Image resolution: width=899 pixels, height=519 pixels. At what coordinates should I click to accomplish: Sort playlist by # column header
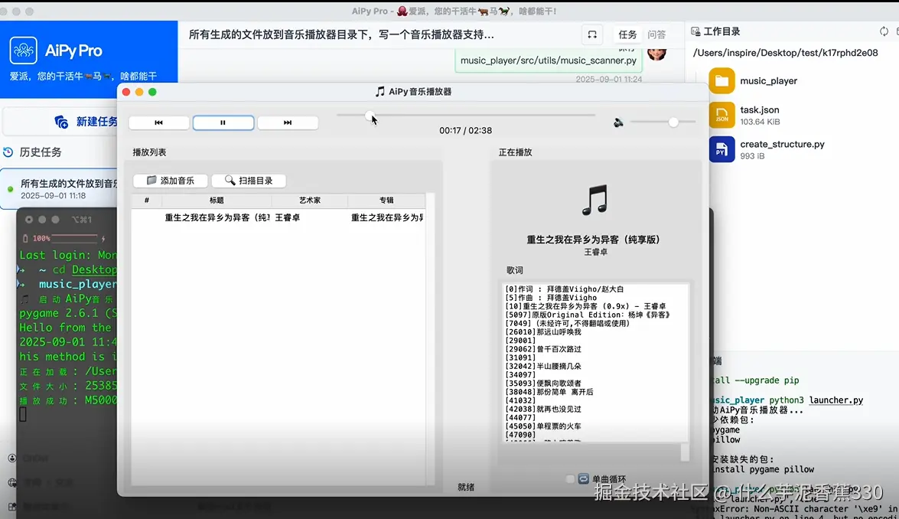pos(147,200)
